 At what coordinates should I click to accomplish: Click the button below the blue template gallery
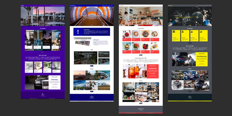92,92
